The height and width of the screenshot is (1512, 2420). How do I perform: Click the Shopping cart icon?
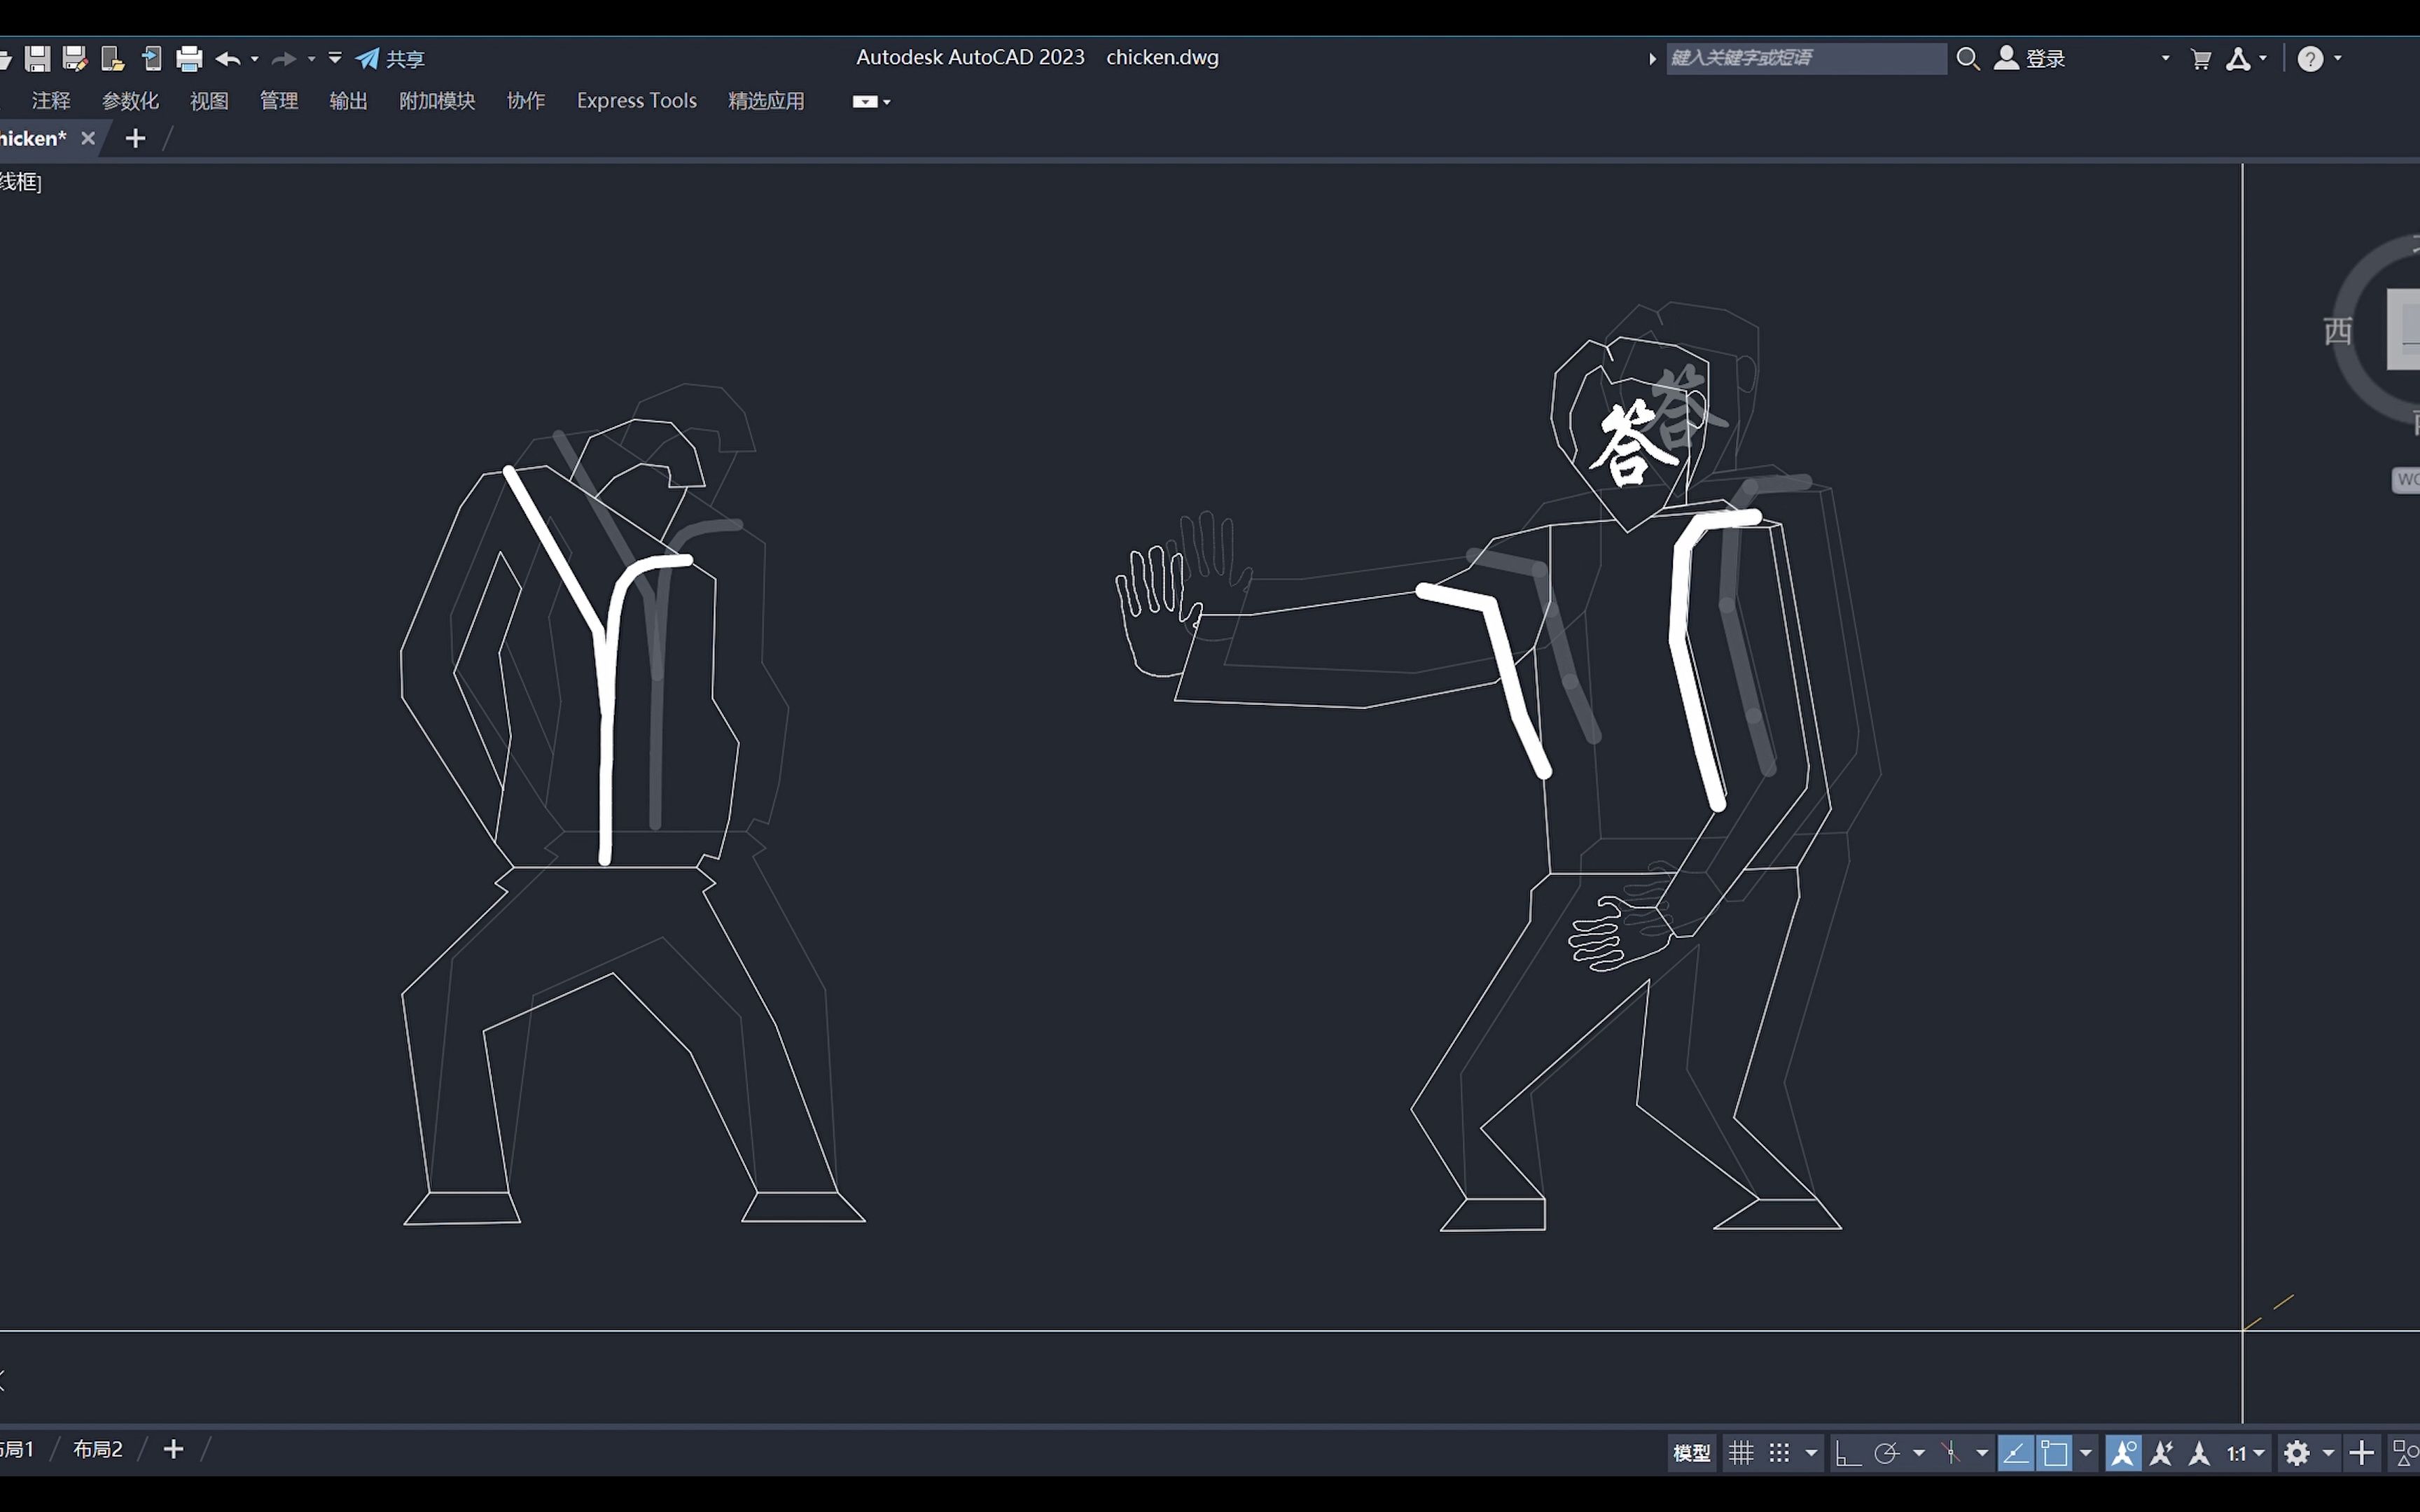(x=2200, y=57)
